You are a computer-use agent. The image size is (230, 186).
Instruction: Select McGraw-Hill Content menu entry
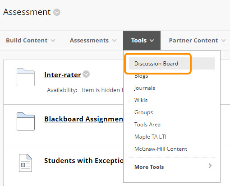(x=161, y=149)
